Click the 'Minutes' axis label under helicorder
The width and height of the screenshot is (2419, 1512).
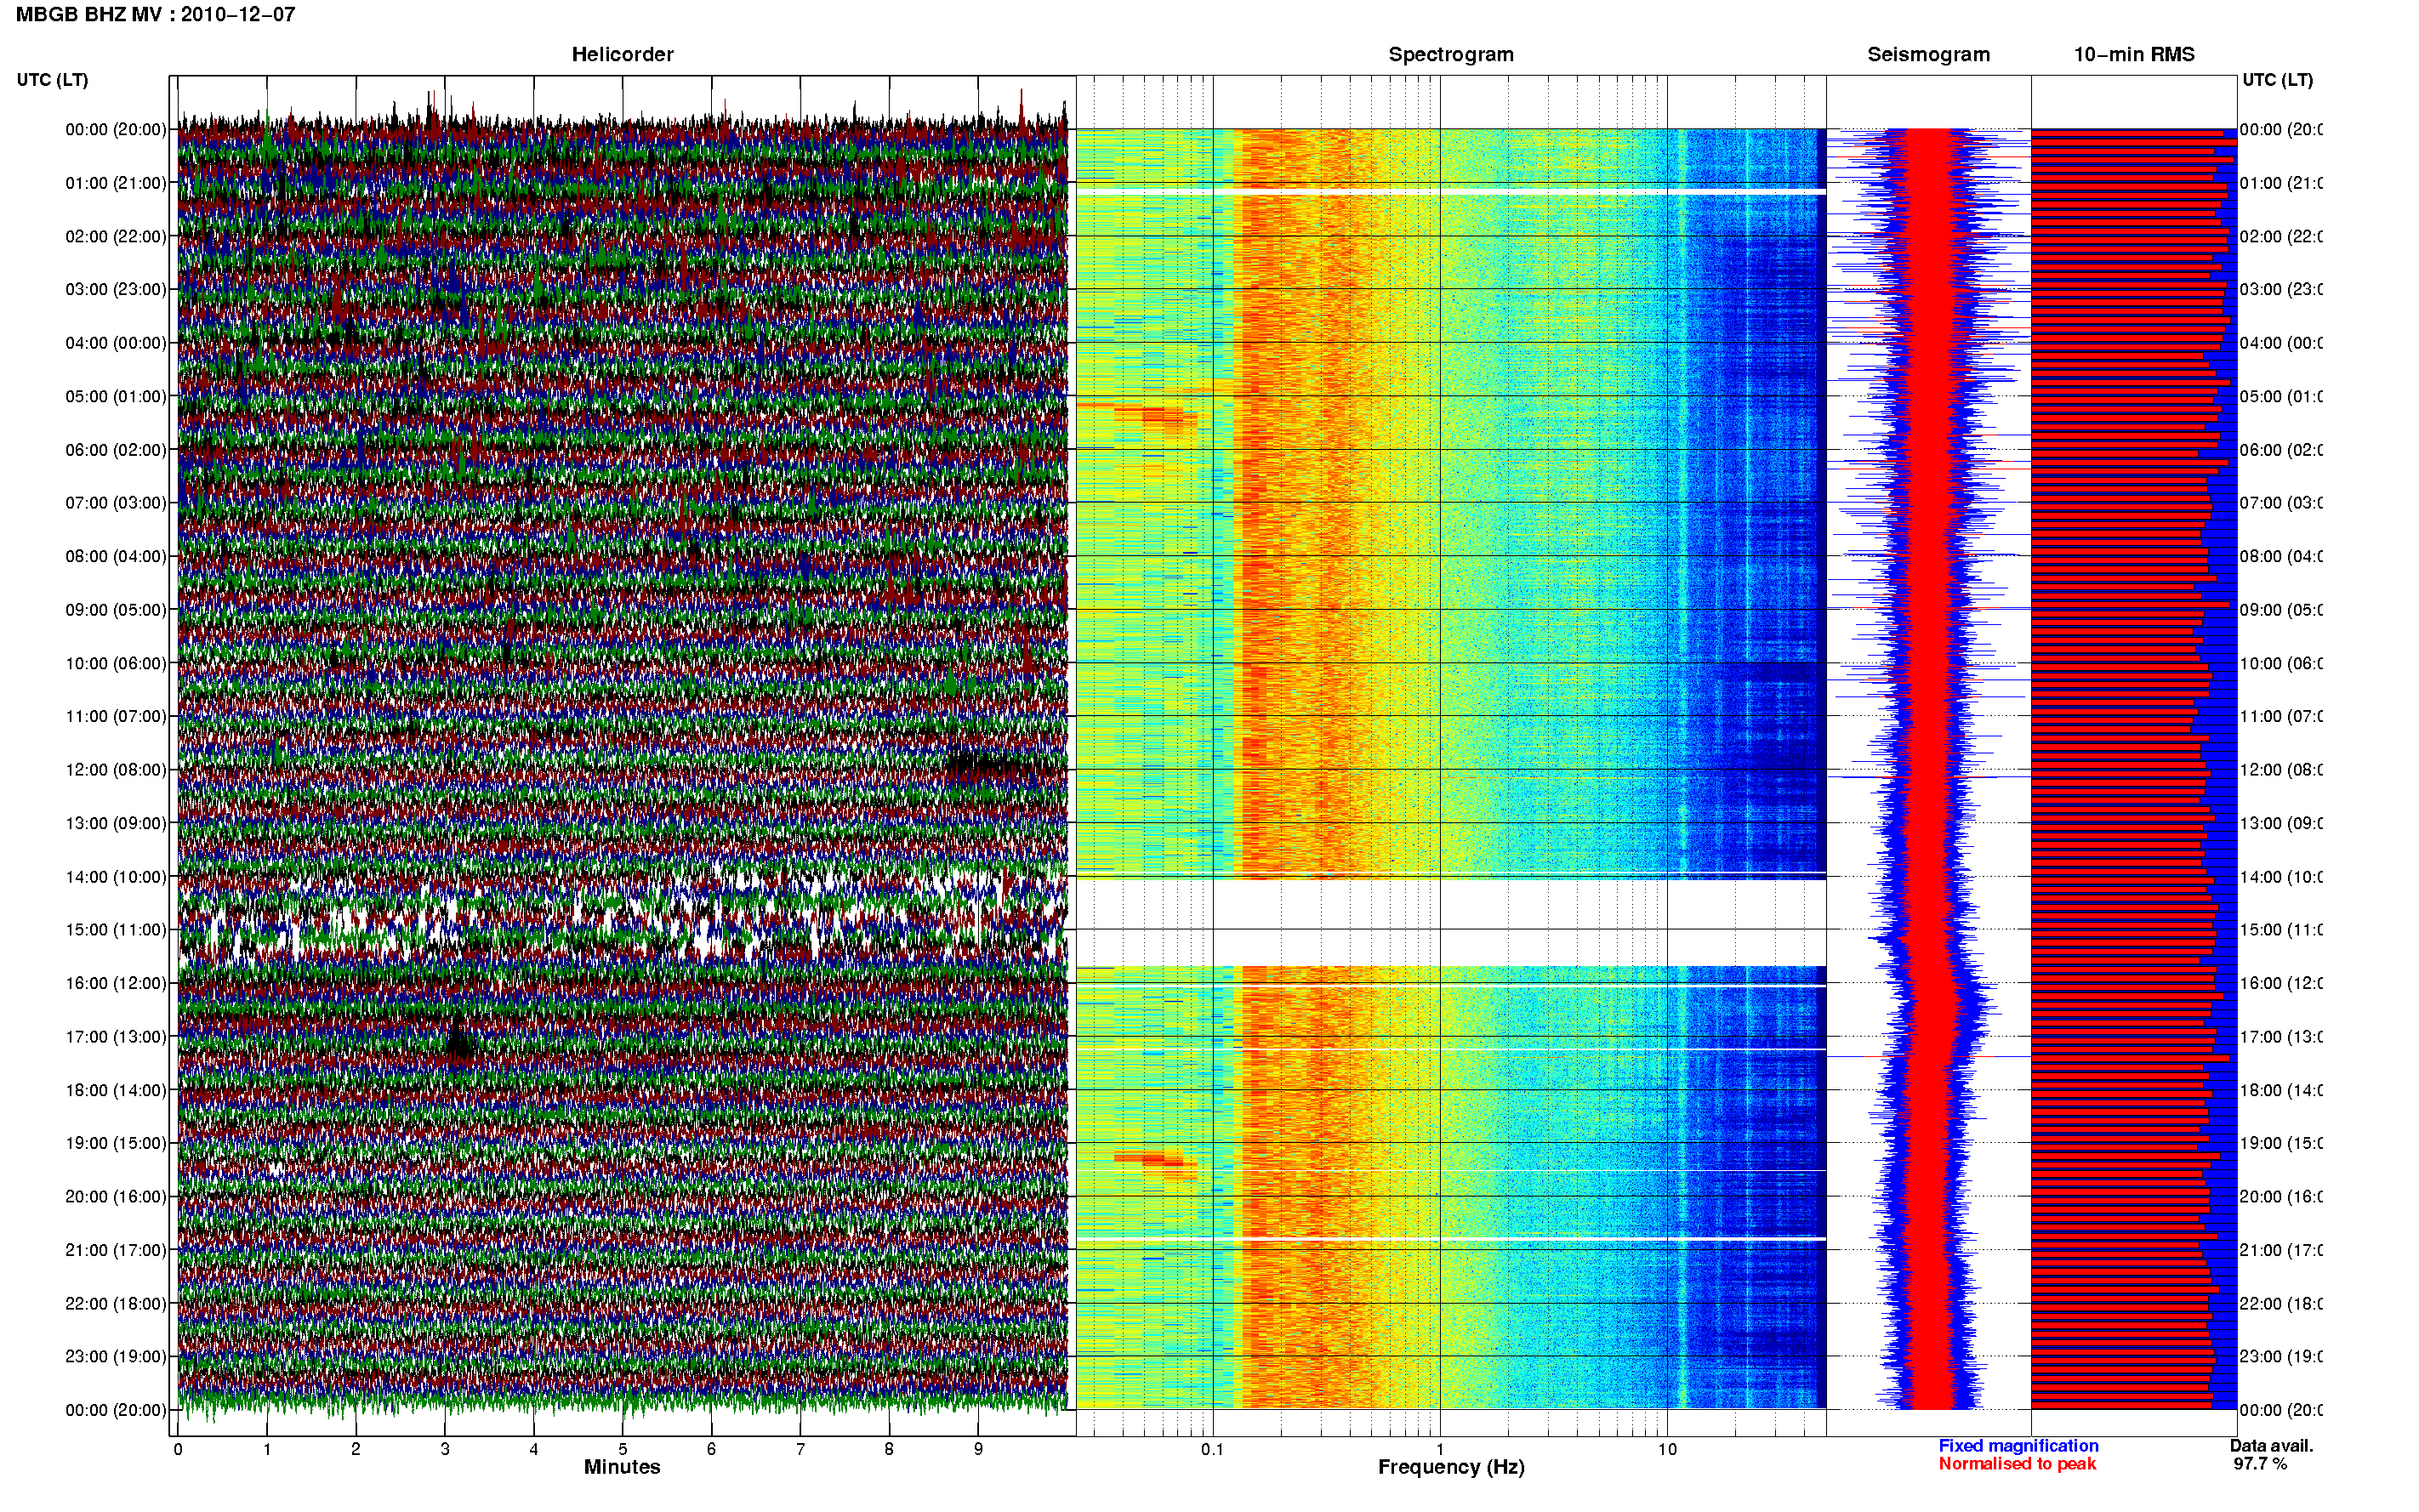click(x=622, y=1467)
